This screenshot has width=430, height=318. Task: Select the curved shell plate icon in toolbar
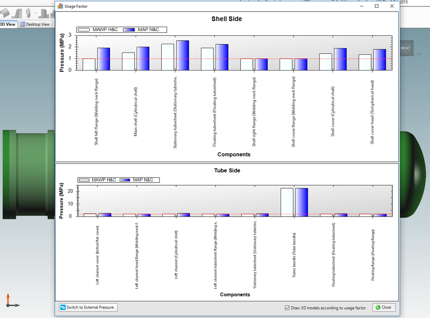tap(5, 13)
